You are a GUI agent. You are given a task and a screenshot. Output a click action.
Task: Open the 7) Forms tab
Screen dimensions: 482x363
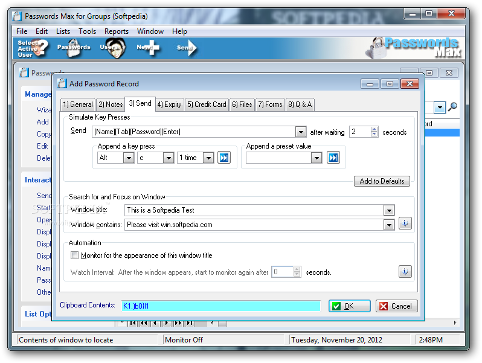point(270,105)
